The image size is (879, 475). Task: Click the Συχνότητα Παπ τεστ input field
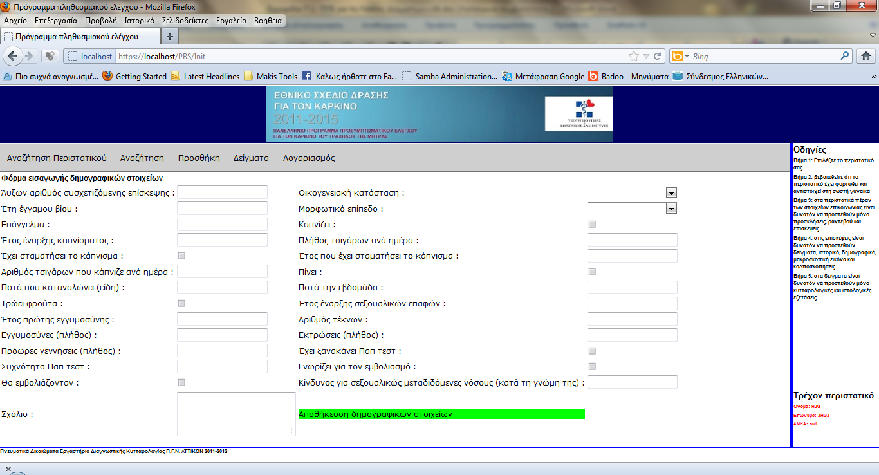click(x=222, y=366)
